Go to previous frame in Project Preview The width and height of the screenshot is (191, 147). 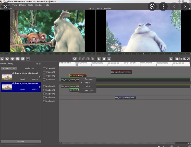99,59
